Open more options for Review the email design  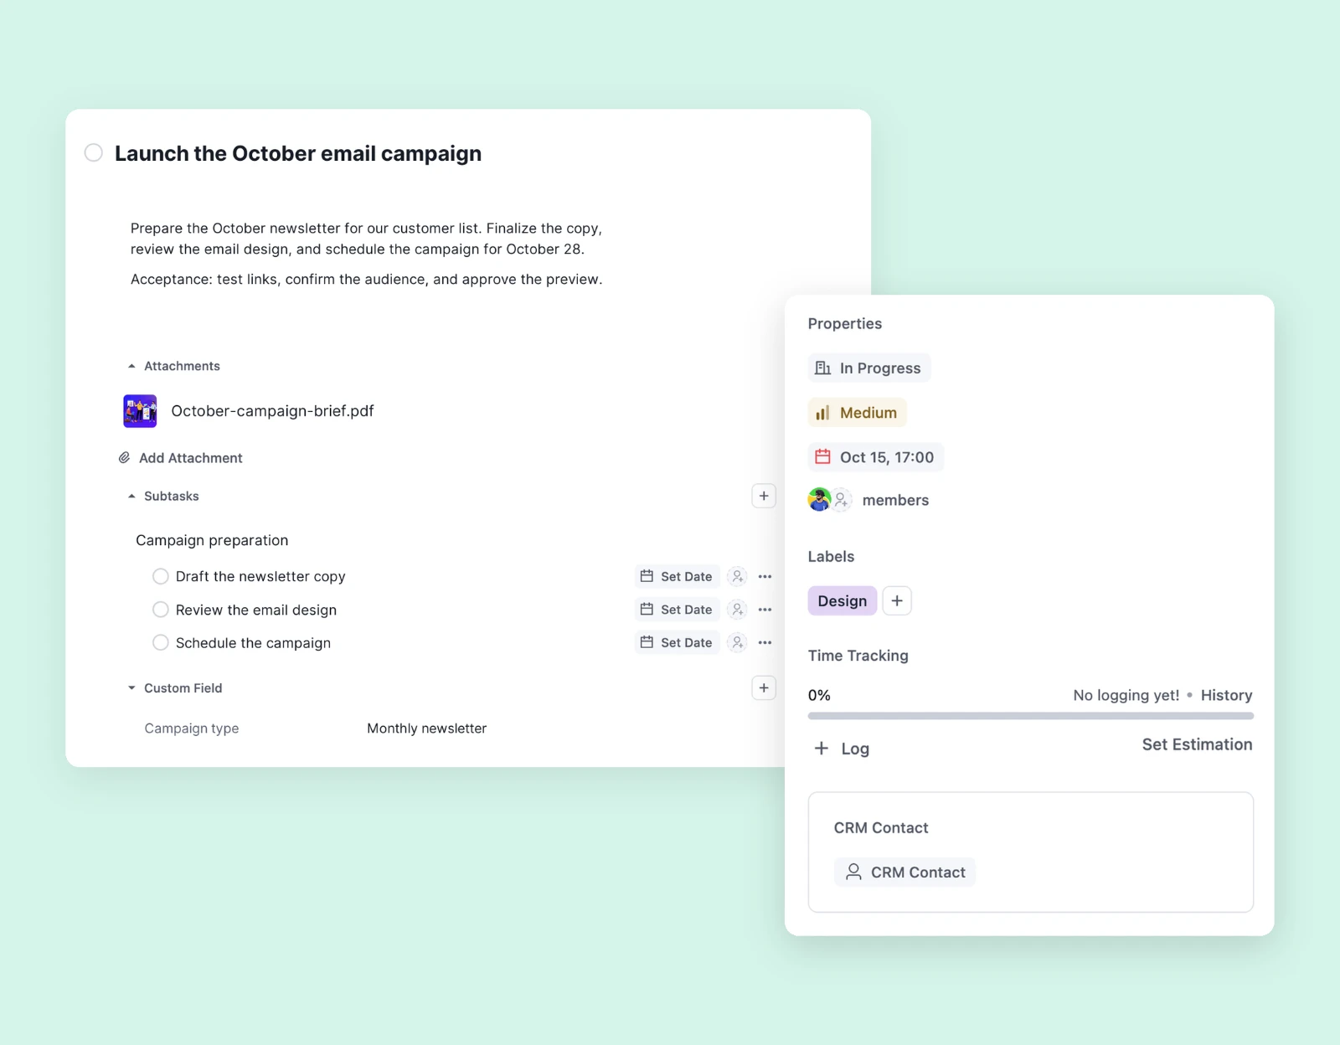pyautogui.click(x=765, y=610)
